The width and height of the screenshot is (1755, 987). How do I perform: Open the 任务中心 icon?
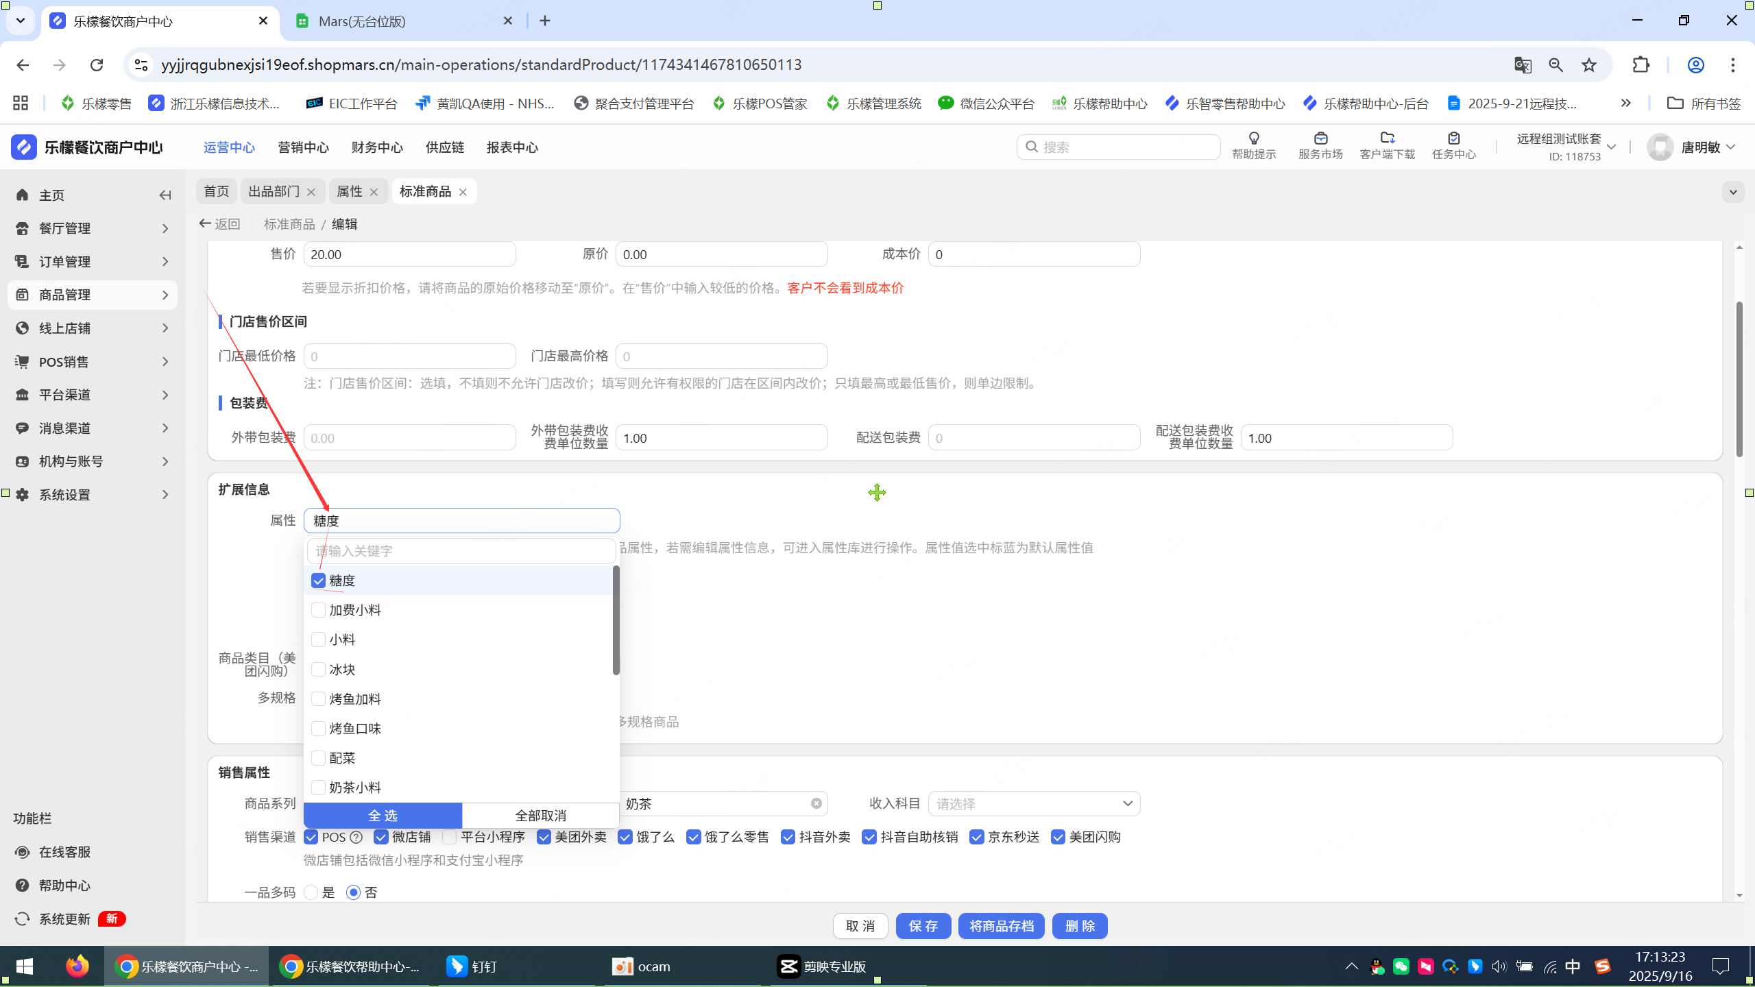(x=1453, y=138)
